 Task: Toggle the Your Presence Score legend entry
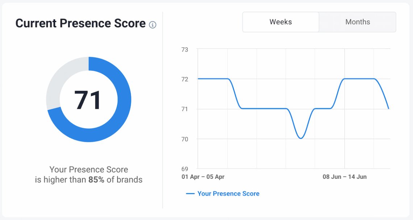[223, 194]
